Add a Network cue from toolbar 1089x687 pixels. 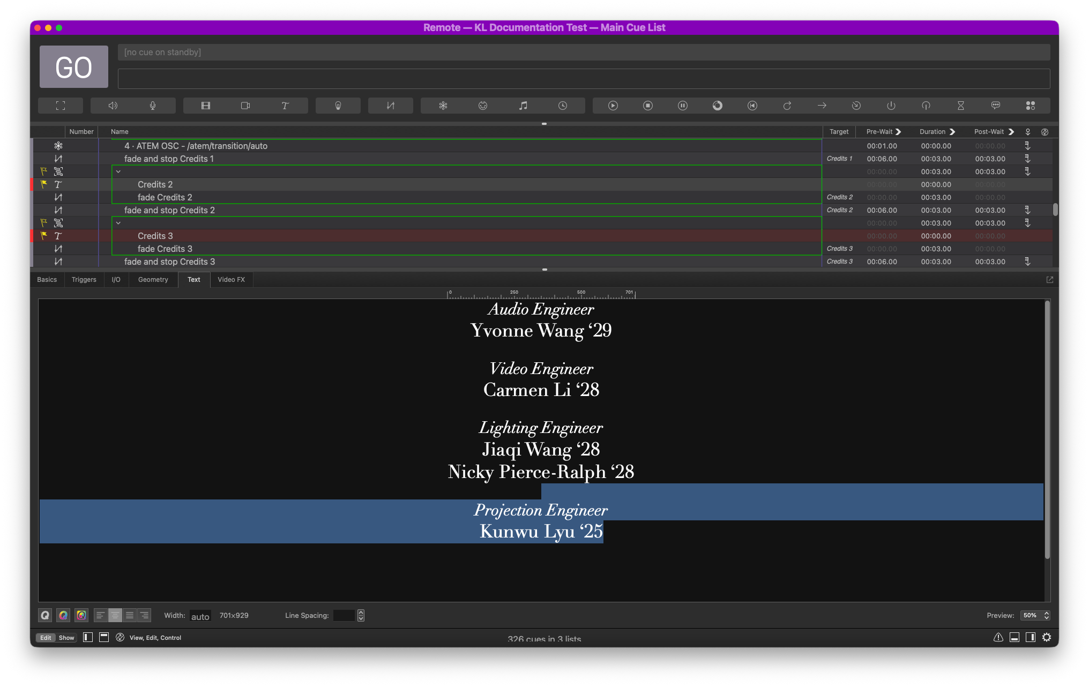tap(443, 106)
